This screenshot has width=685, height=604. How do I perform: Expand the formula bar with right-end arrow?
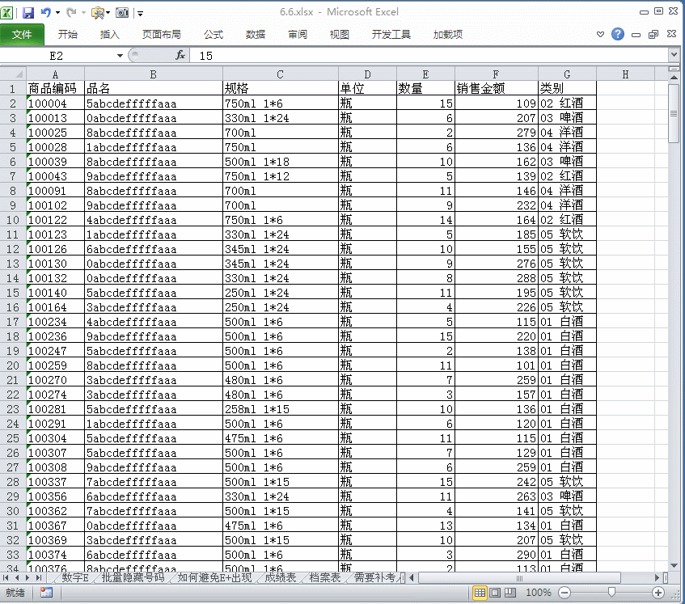tap(674, 55)
